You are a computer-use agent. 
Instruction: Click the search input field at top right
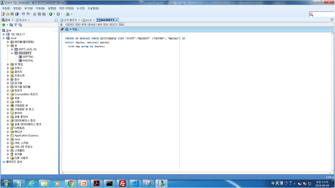322,14
